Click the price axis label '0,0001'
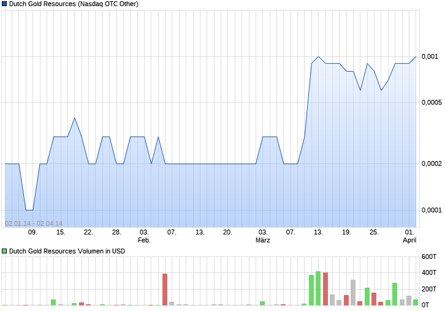Image resolution: width=445 pixels, height=311 pixels. pos(432,210)
